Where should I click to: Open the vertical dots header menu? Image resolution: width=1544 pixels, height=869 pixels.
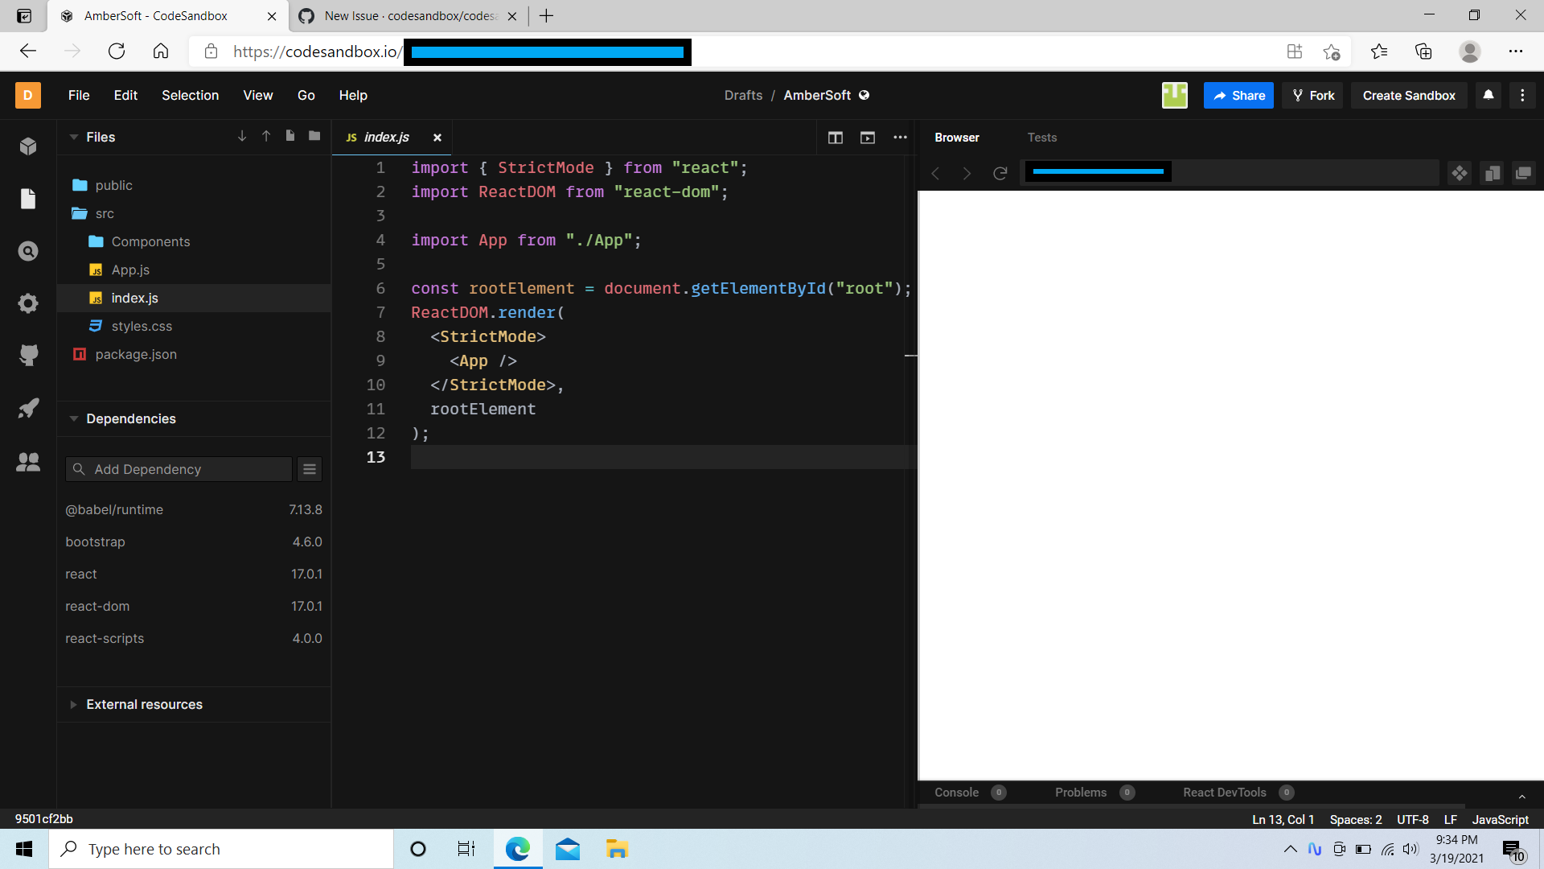1522,95
